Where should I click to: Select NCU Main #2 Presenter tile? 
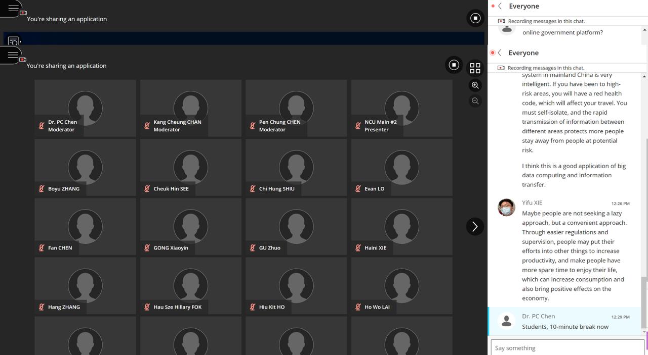[401, 108]
